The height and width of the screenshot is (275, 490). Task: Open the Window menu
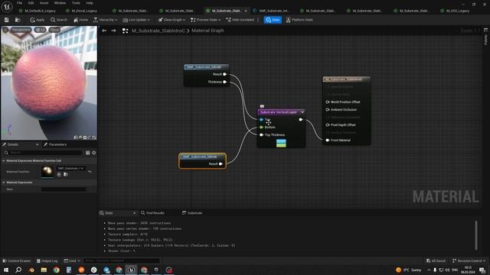[60, 3]
